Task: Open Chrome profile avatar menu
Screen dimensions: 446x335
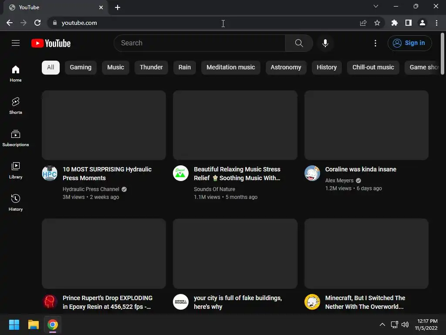Action: (x=422, y=23)
